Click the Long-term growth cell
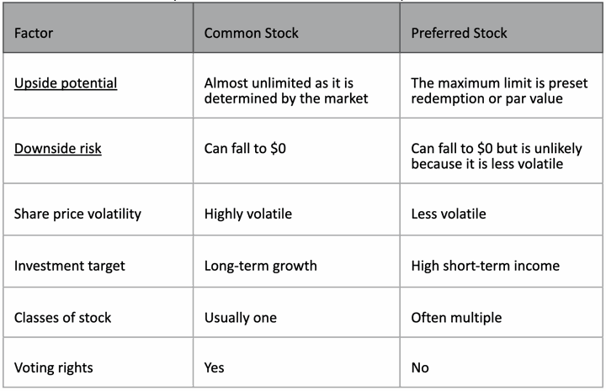606x391 pixels. [296, 262]
